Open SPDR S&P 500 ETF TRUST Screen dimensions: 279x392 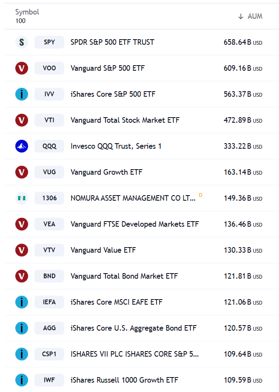[x=112, y=42]
